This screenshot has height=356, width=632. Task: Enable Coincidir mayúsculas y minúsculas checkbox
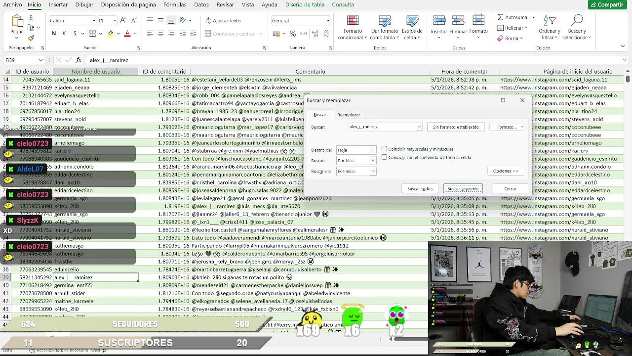pyautogui.click(x=384, y=149)
